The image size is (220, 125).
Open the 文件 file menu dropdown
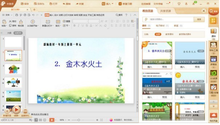tap(7, 15)
